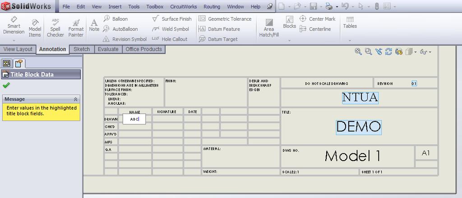Insert a Note annotation
The height and width of the screenshot is (198, 462).
[x=94, y=25]
